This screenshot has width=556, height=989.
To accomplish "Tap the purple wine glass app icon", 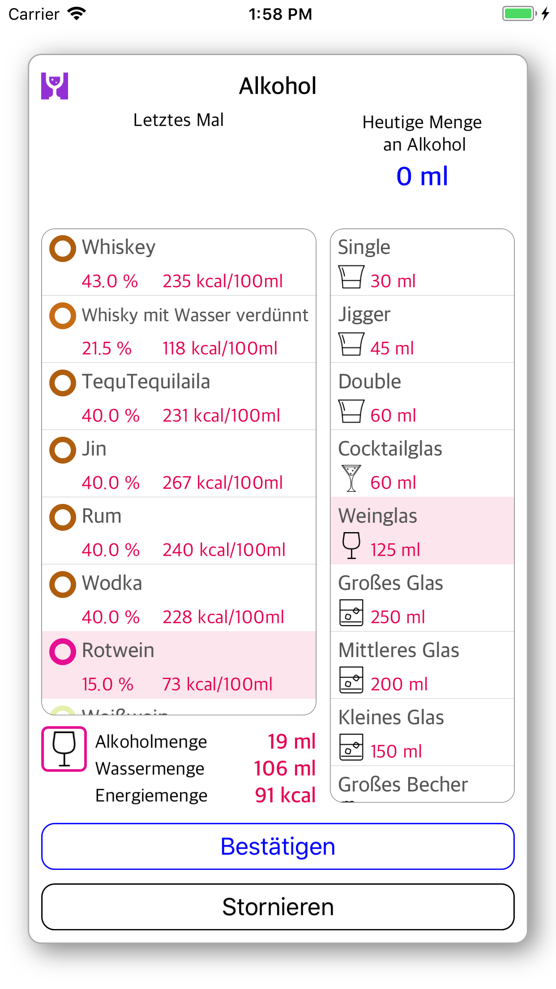I will (x=55, y=86).
